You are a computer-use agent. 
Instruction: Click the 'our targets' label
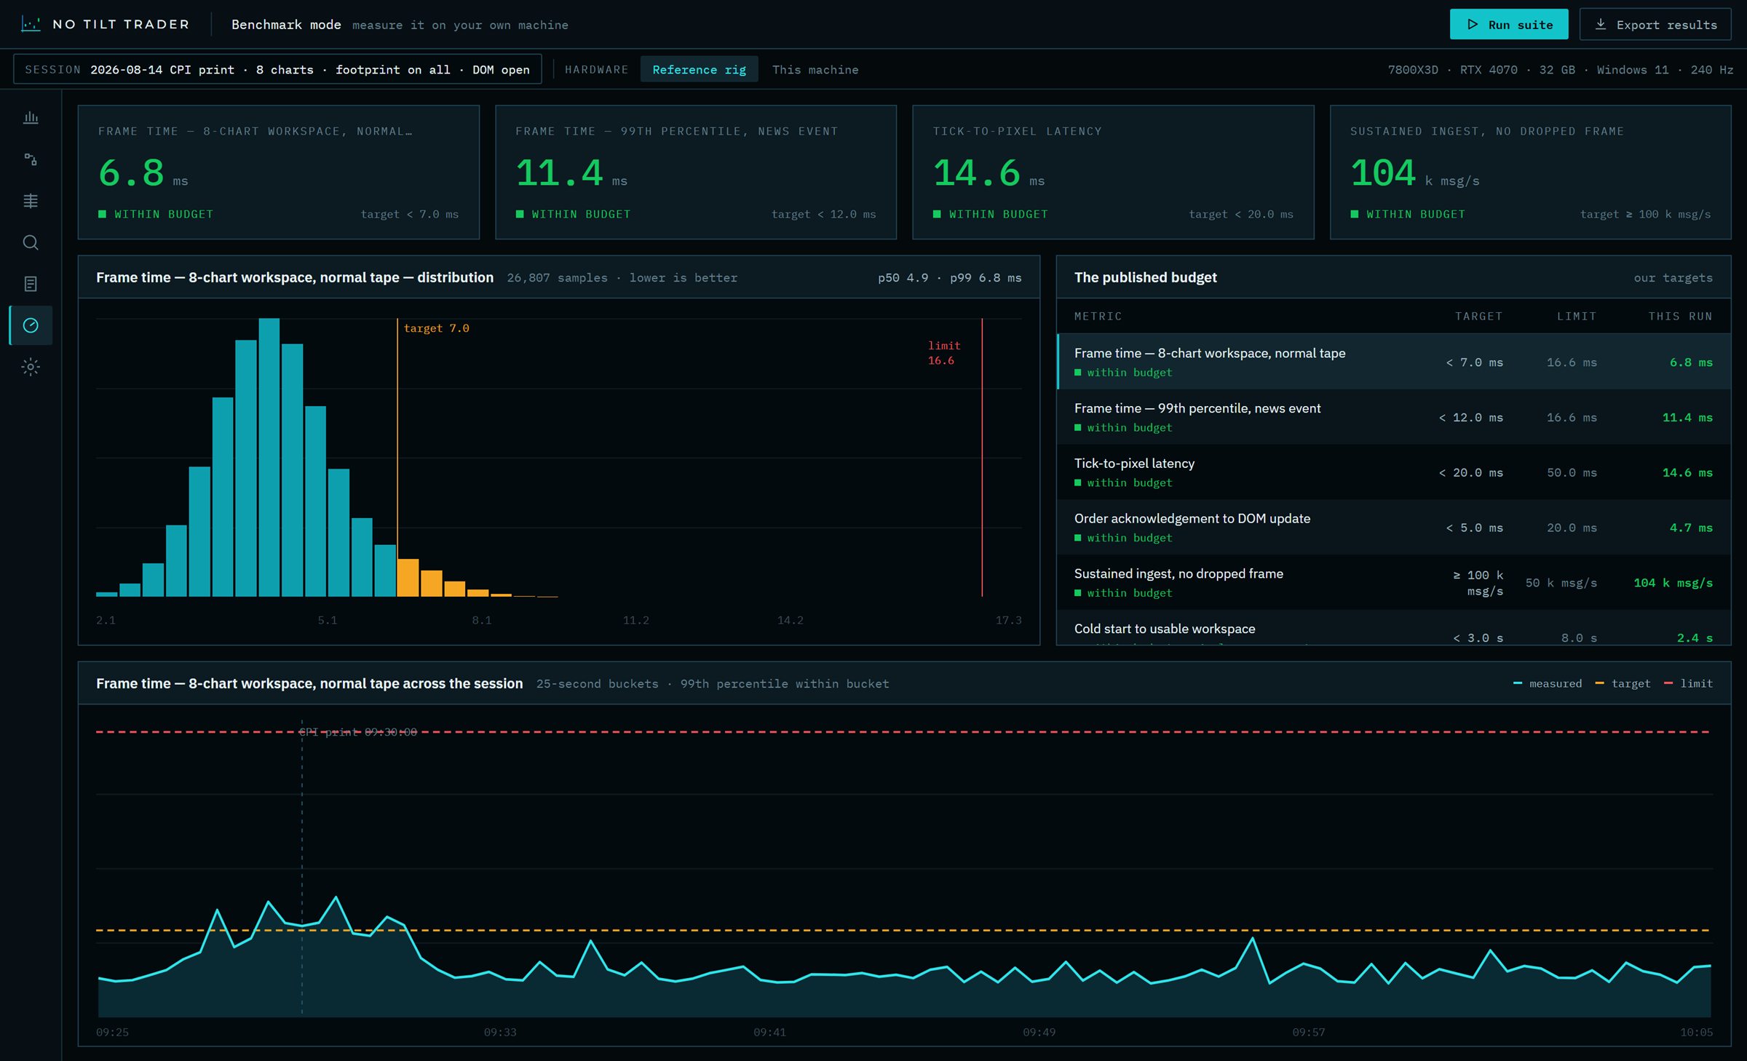[1673, 277]
